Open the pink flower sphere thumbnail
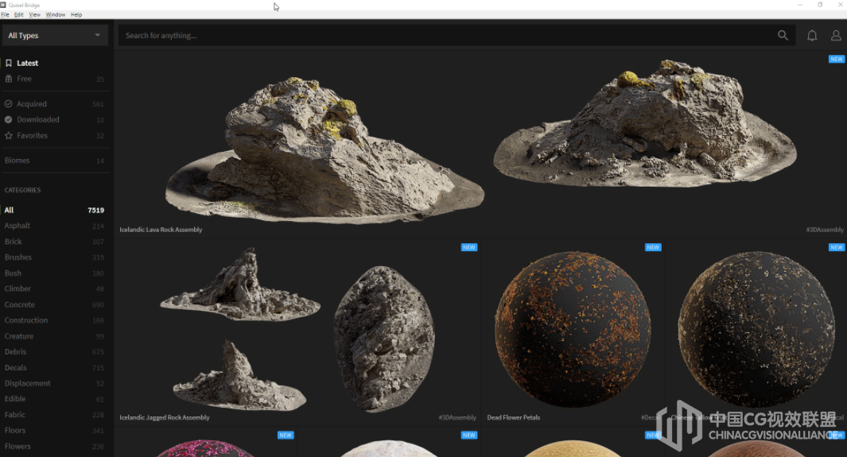The height and width of the screenshot is (457, 847). tap(205, 447)
